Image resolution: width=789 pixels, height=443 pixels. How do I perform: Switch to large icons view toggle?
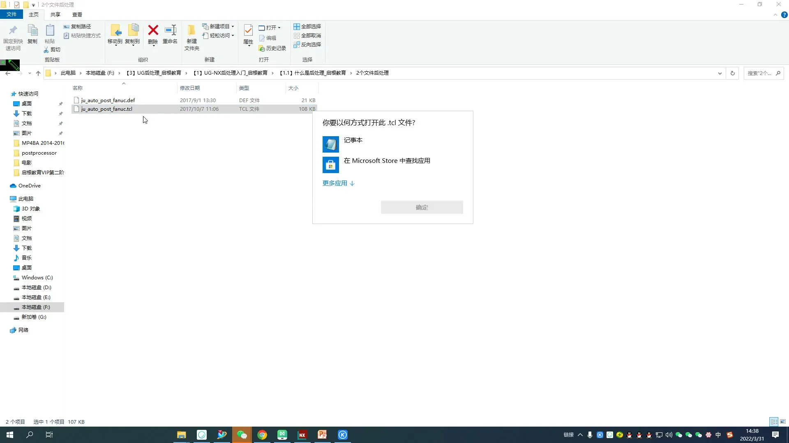coord(783,422)
